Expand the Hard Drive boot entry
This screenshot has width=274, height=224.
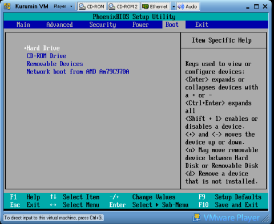pyautogui.click(x=42, y=48)
